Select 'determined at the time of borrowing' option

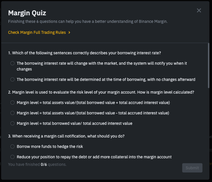(x=12, y=79)
